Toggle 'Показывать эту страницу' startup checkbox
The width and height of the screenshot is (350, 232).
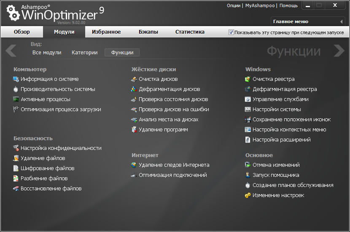(x=231, y=32)
